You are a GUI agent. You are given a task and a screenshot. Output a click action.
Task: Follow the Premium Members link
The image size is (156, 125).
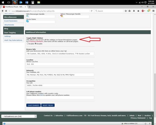pos(36,41)
